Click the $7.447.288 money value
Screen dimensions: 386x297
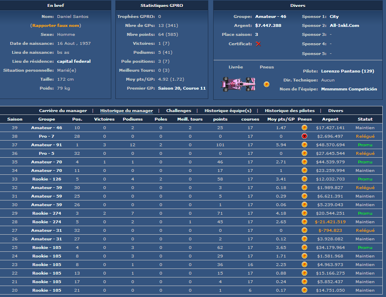[x=268, y=25]
